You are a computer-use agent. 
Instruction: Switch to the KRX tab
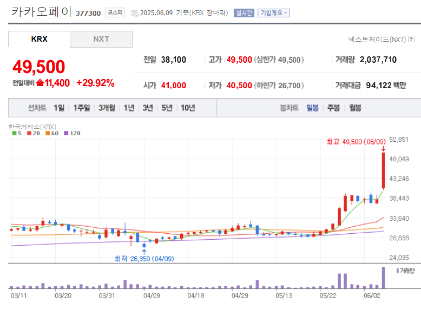point(39,39)
